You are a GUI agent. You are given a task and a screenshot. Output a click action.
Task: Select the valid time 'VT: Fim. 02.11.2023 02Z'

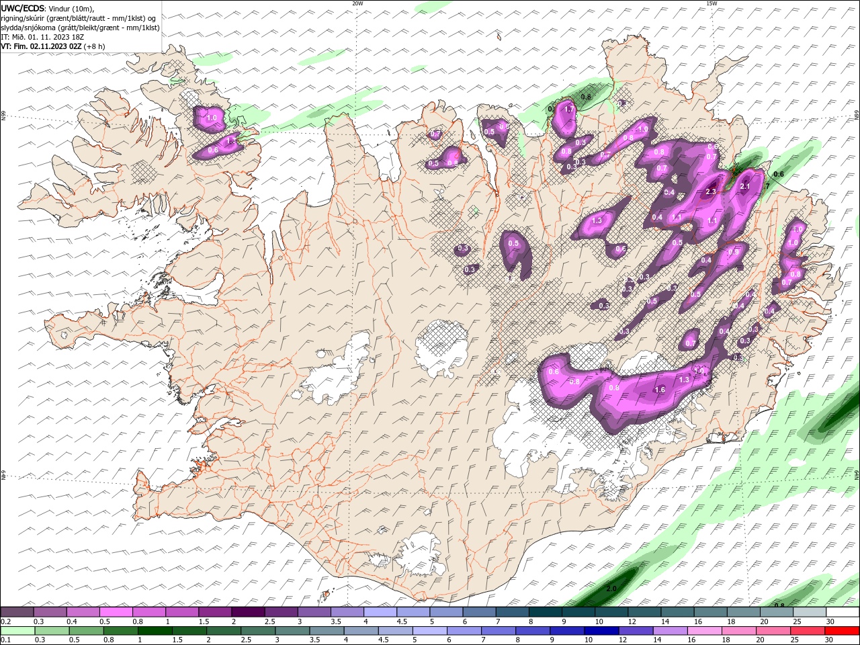click(41, 46)
